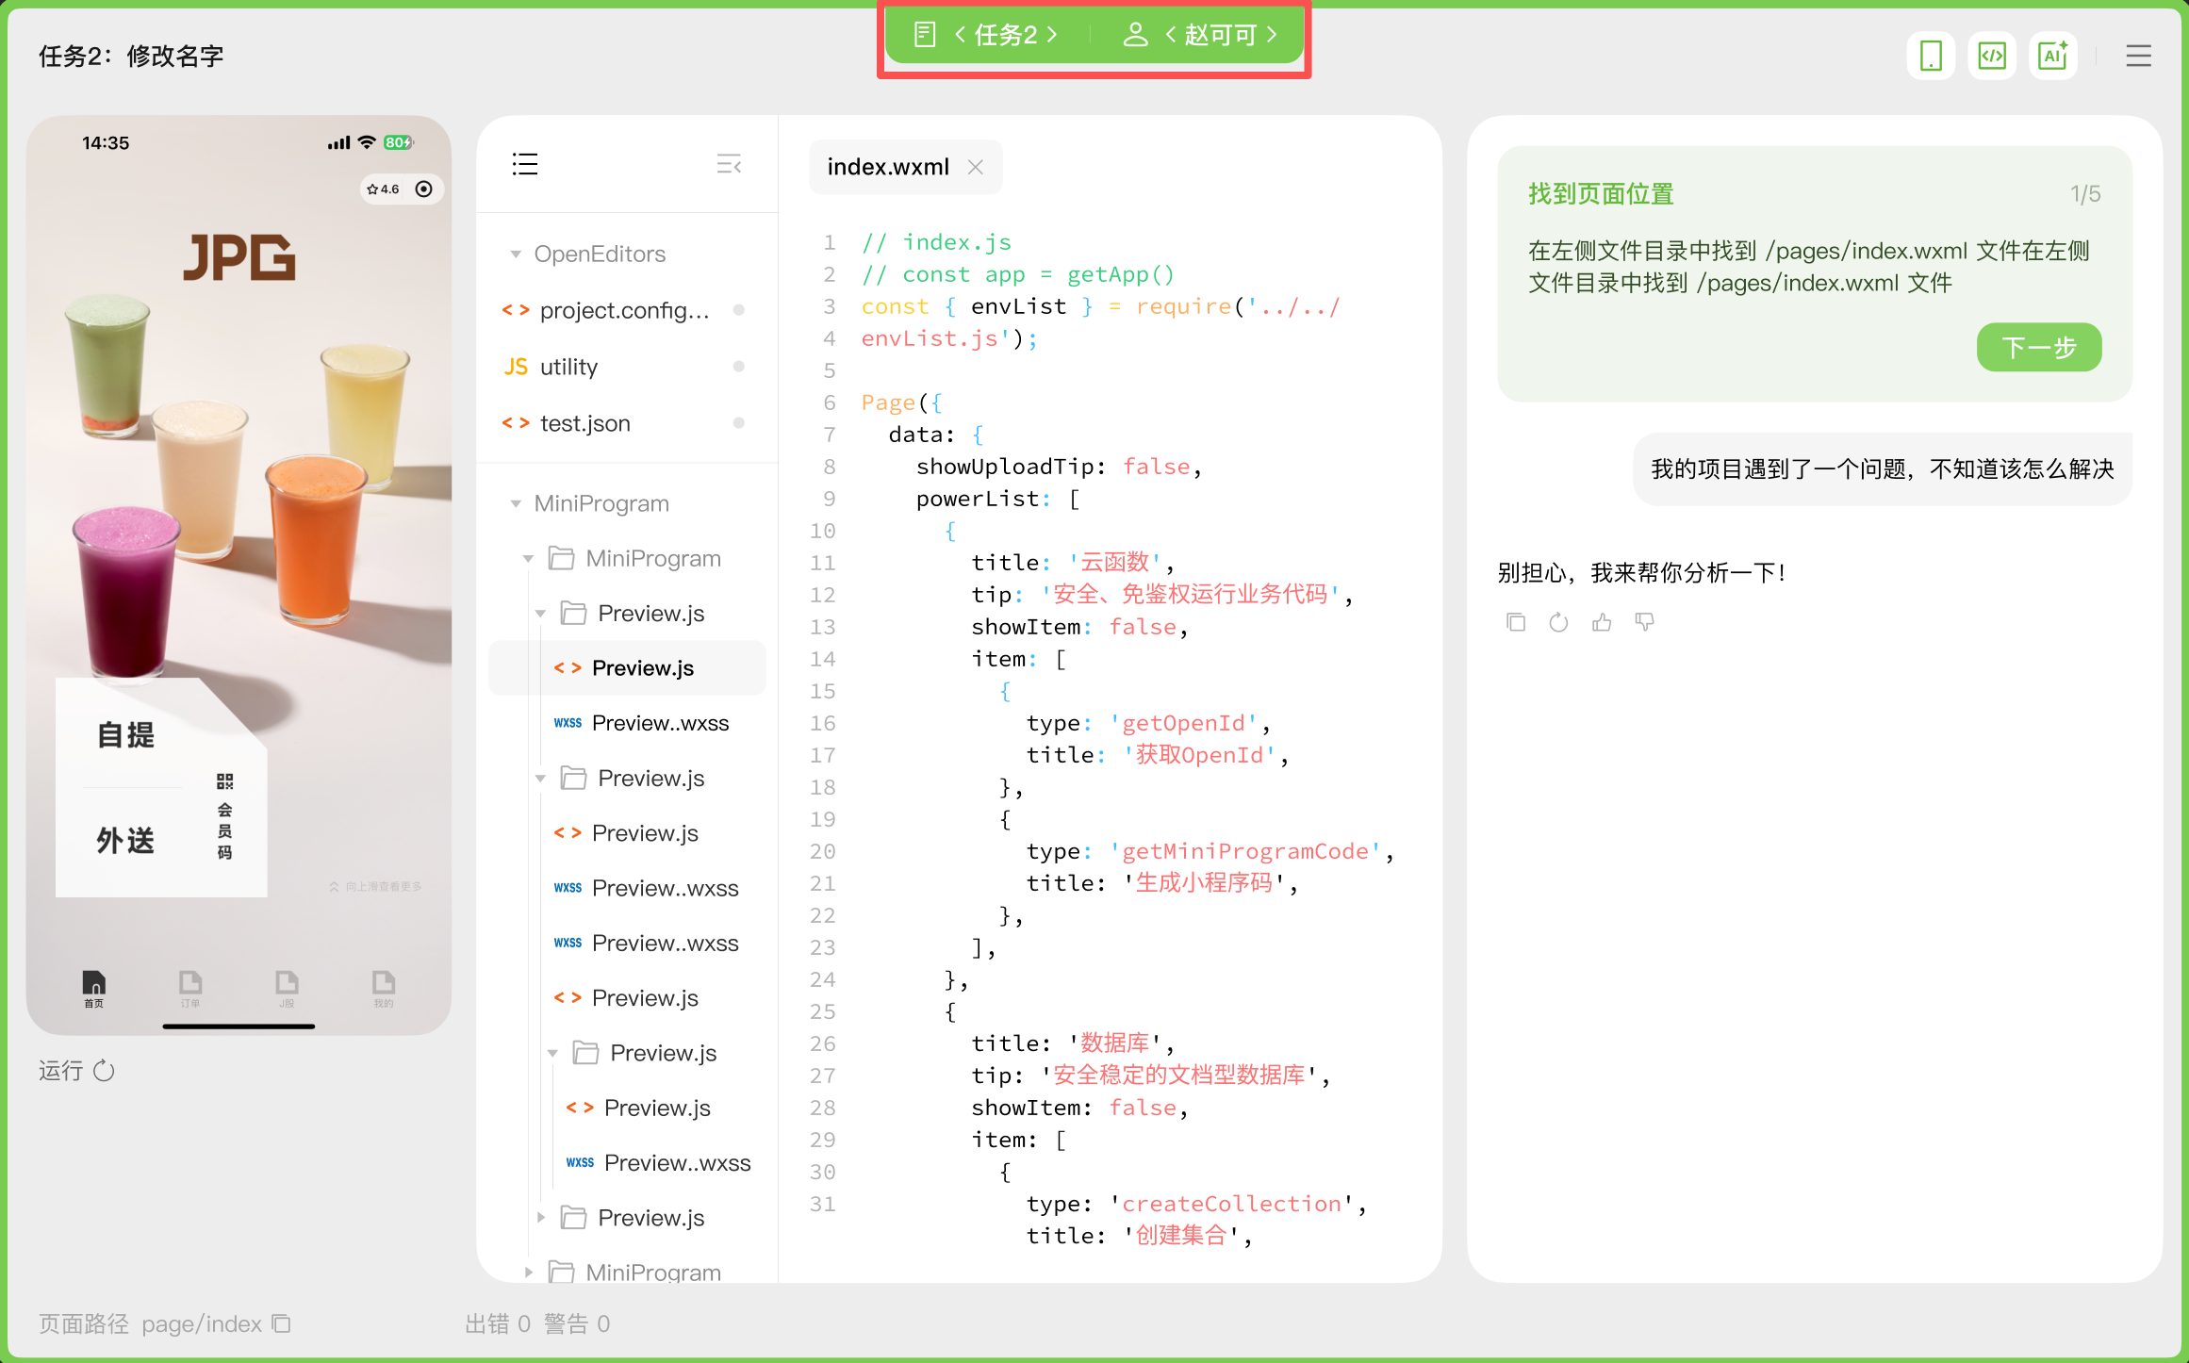Expand the collapsed MiniProgram folder

(529, 1273)
